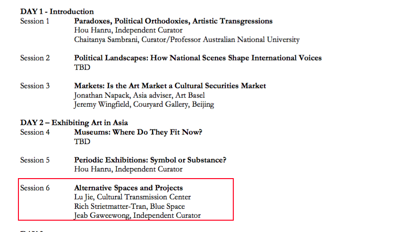This screenshot has width=400, height=232.
Task: Click the Jeremy Wingfield, Couryard Gallery line
Action: (144, 104)
